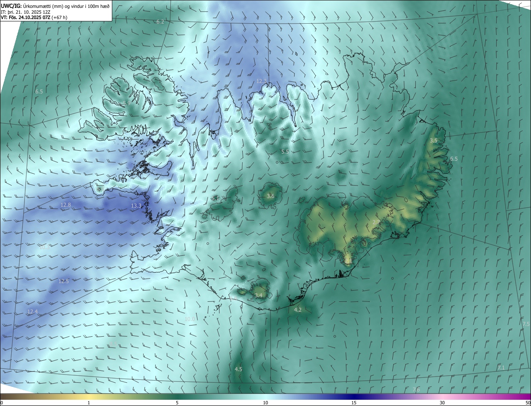Screen dimensions: 531x406
Task: Click the 12.5 value label
Action: (x=63, y=281)
